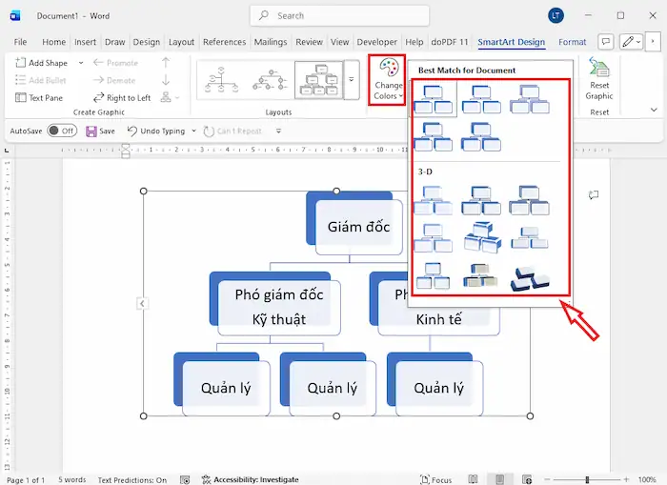Click the Move Up arrow icon
Screen dimensions: 667x485
pos(166,63)
